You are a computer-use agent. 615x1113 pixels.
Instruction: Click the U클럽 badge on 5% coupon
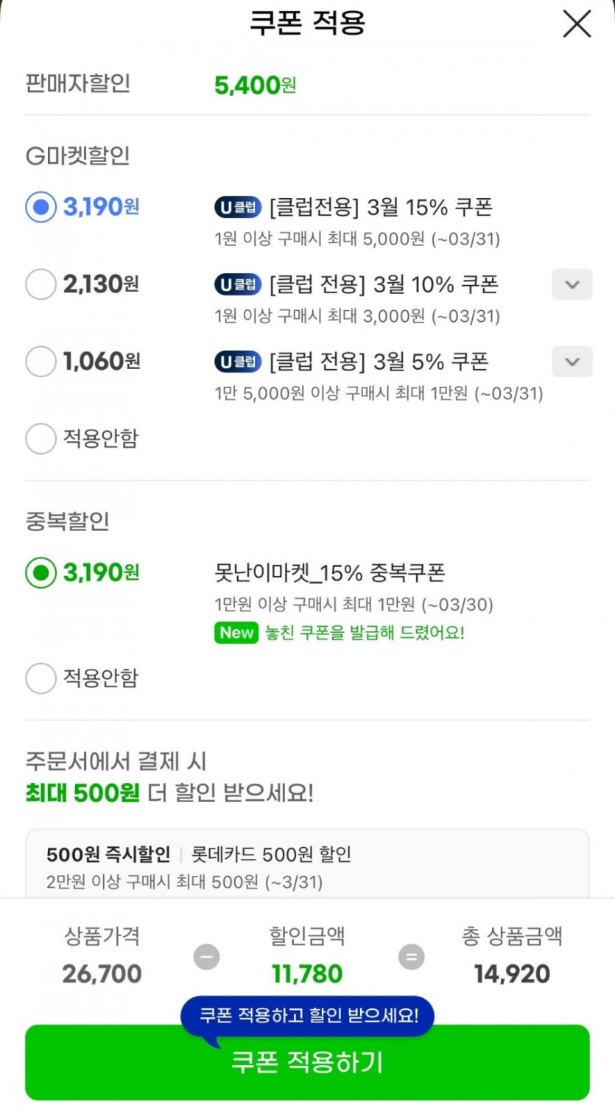pyautogui.click(x=238, y=362)
